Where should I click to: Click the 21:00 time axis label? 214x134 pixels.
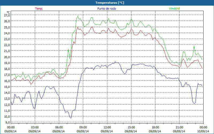pyautogui.click(x=179, y=128)
